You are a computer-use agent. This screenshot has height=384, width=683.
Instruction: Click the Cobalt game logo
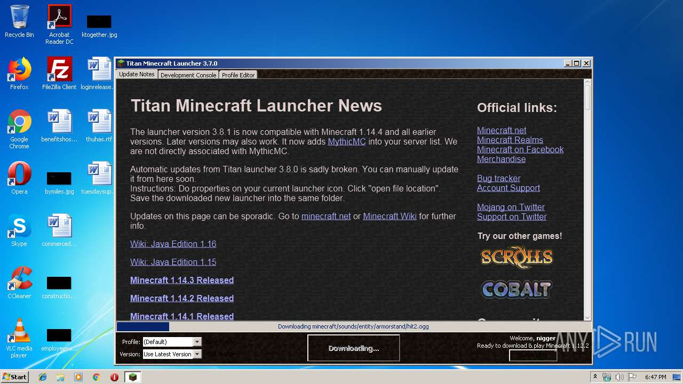click(517, 290)
